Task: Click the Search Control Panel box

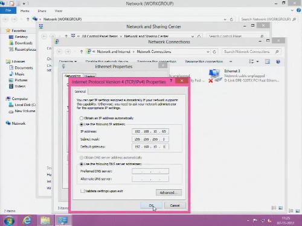Action: [237, 36]
